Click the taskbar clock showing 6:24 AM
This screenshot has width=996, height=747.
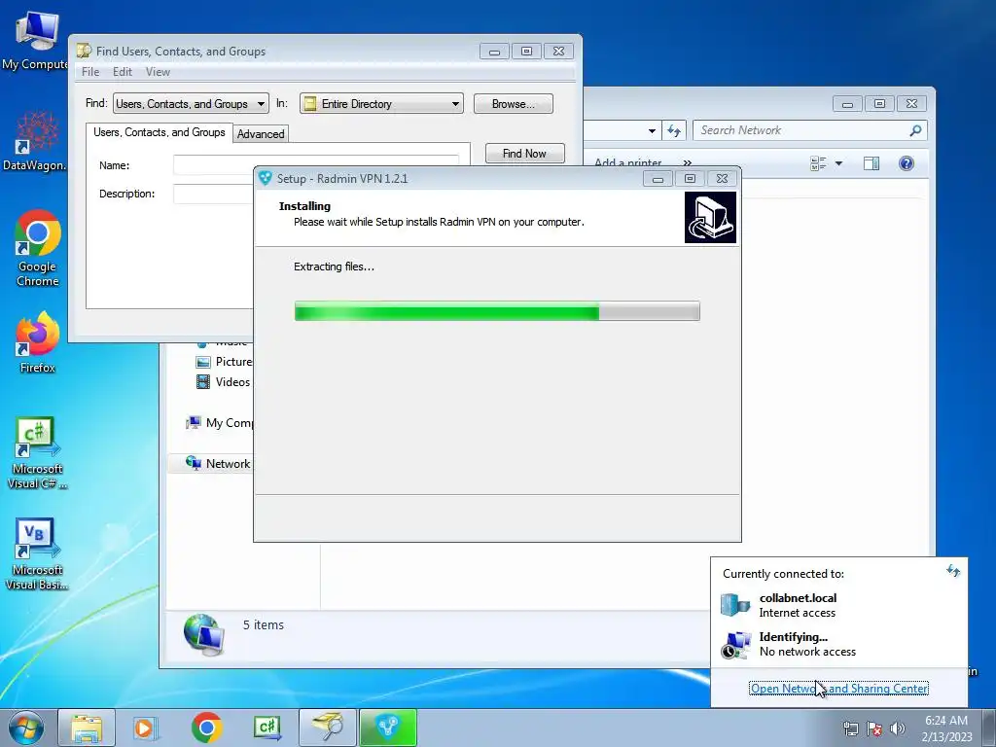(x=946, y=728)
